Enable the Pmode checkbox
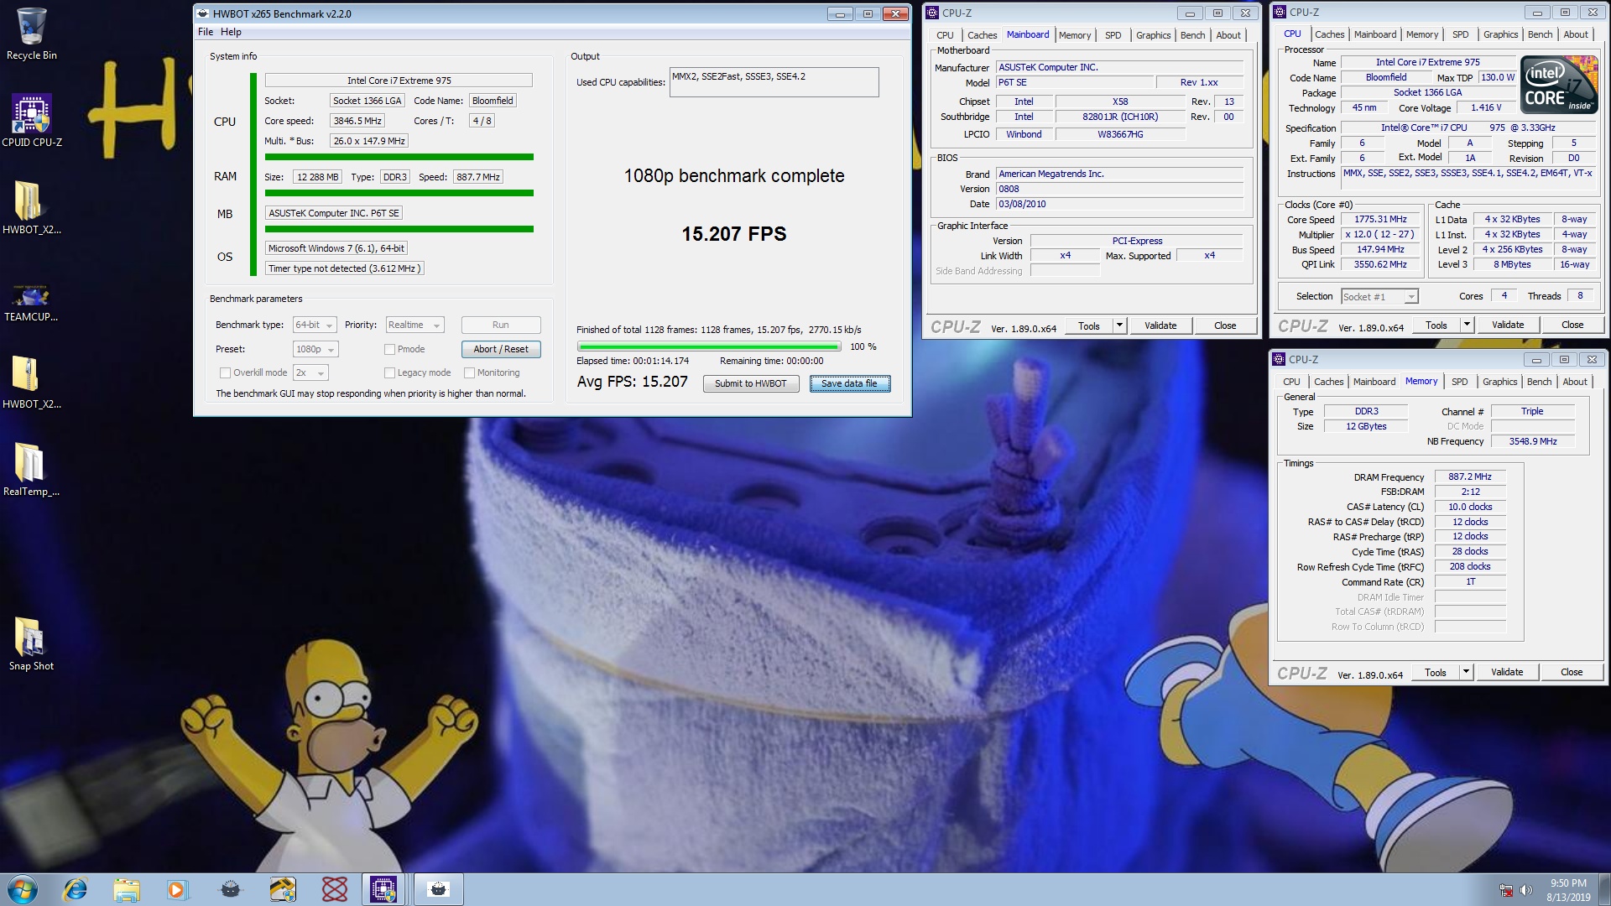Image resolution: width=1611 pixels, height=906 pixels. 389,349
